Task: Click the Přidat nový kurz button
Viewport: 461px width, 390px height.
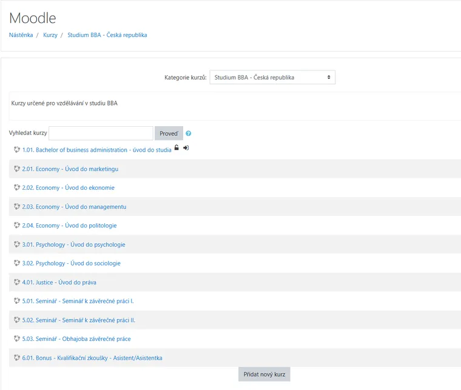Action: coord(264,374)
